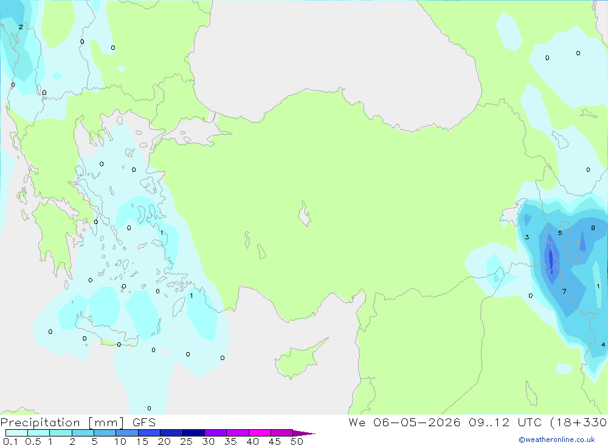608x445 pixels.
Task: Click the '50' legend value
Action: click(x=297, y=441)
